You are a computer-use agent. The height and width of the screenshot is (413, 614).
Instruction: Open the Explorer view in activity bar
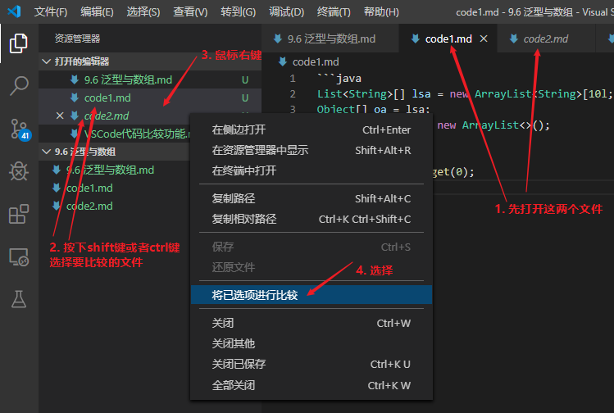18,43
